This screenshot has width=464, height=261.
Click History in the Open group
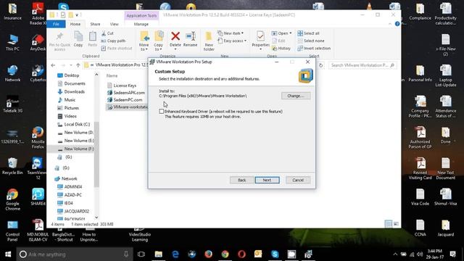[281, 49]
